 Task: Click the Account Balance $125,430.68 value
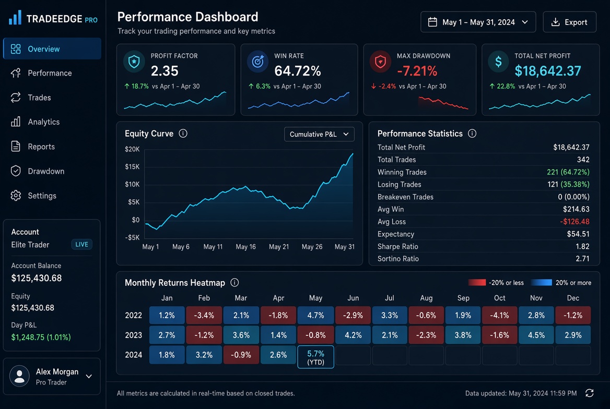point(37,278)
